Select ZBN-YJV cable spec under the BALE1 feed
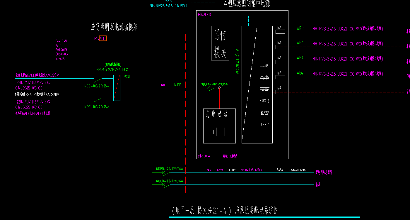The width and height of the screenshot is (410, 220). tap(33, 83)
